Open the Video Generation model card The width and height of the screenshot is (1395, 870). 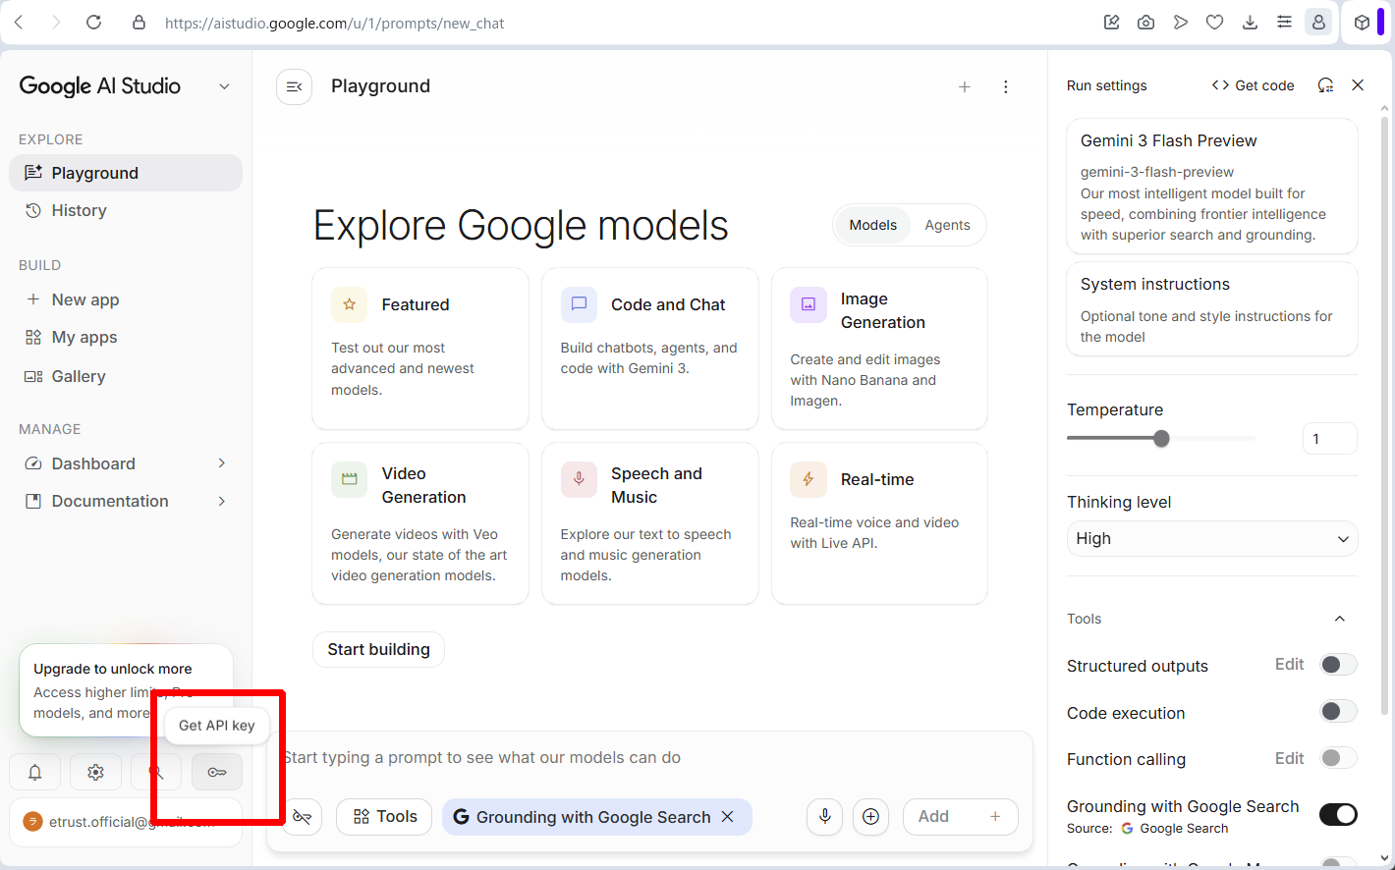tap(420, 523)
